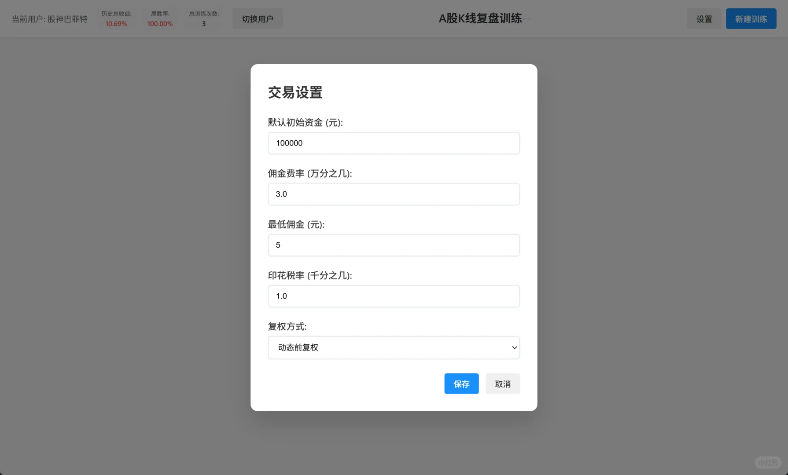Click the 保存 button to save trade settings

[461, 384]
